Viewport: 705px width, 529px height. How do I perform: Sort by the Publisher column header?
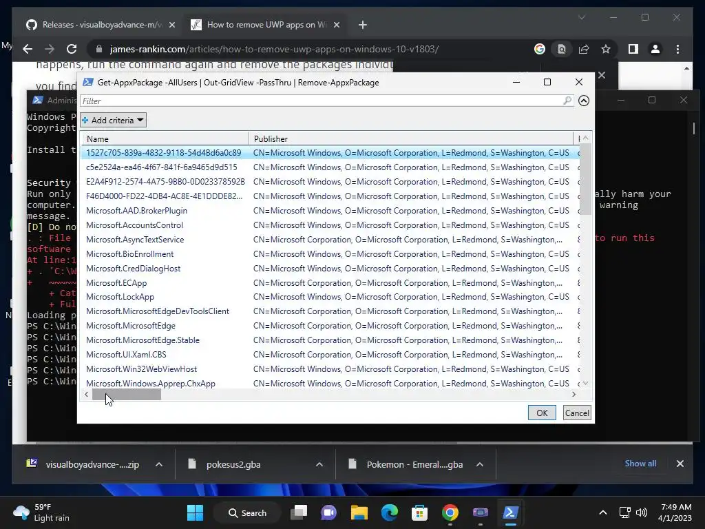click(411, 138)
